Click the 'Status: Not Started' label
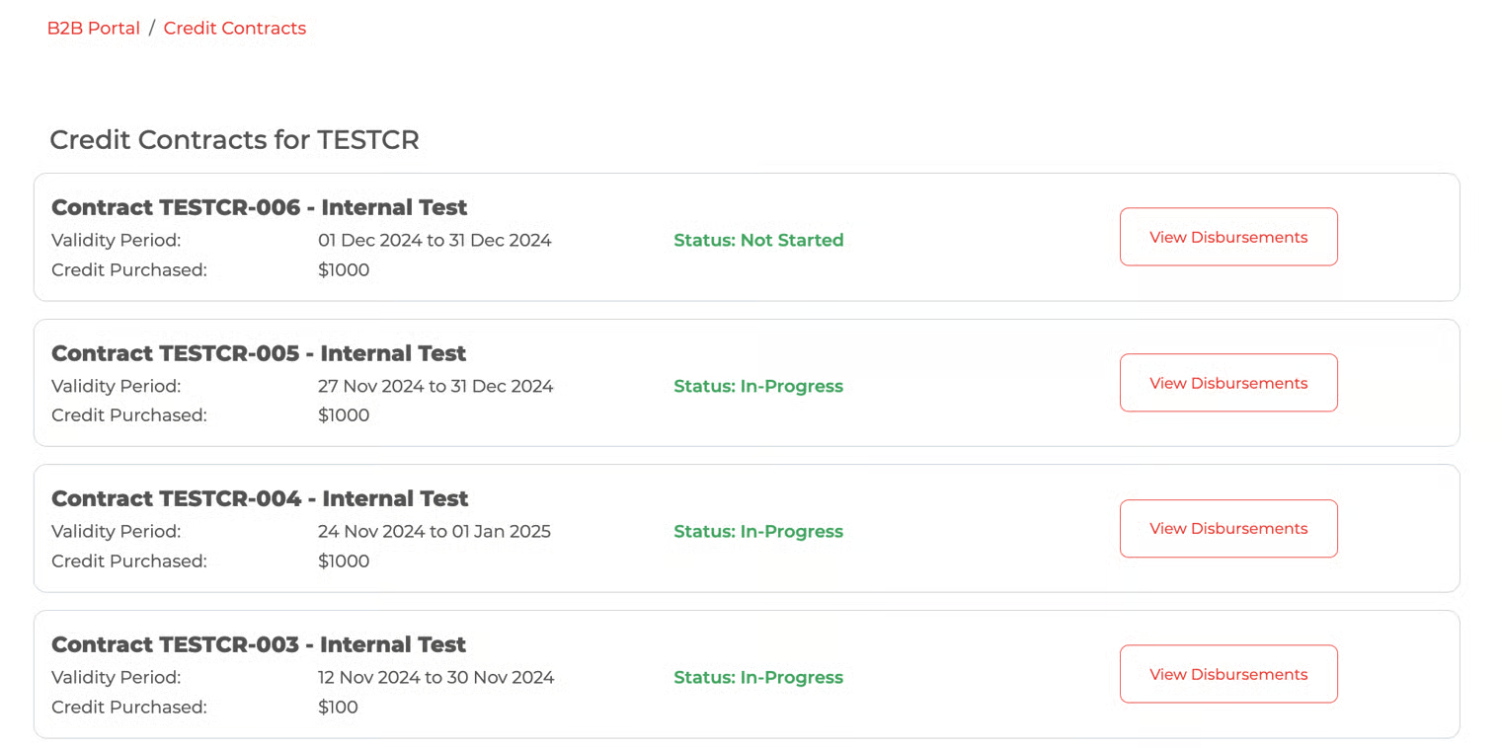The width and height of the screenshot is (1501, 748). (758, 240)
